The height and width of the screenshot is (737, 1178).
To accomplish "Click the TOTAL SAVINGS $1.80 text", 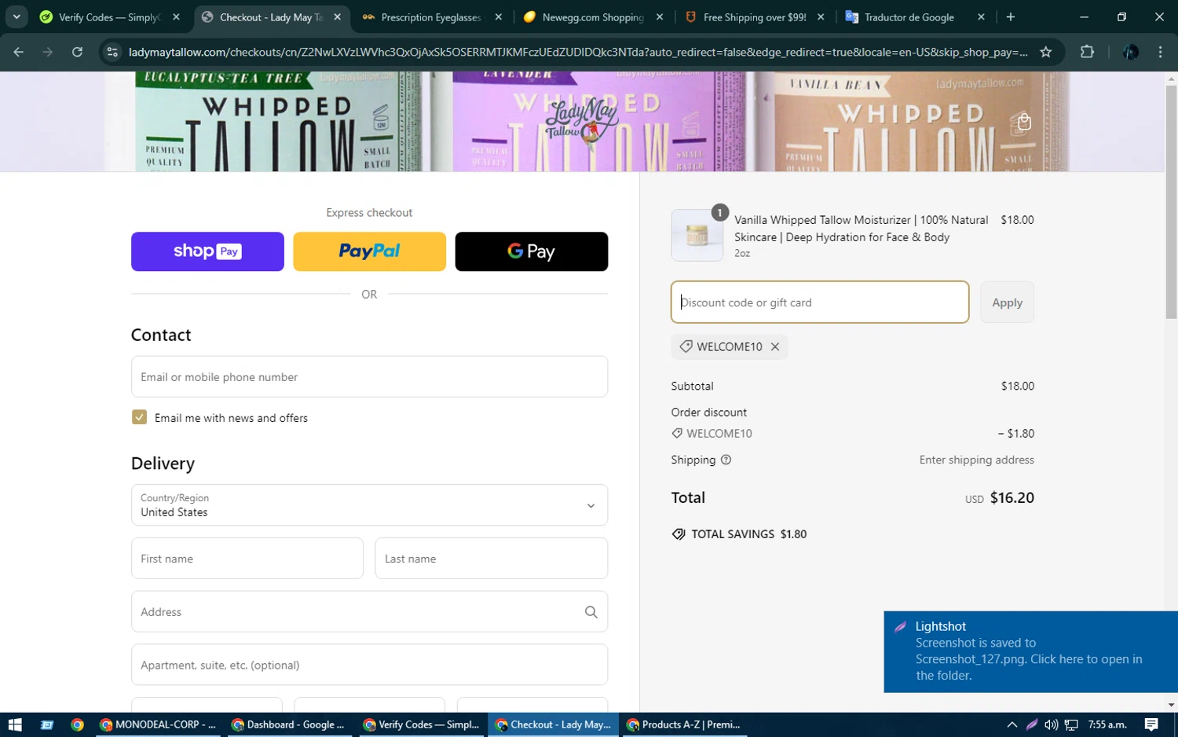I will click(x=749, y=534).
